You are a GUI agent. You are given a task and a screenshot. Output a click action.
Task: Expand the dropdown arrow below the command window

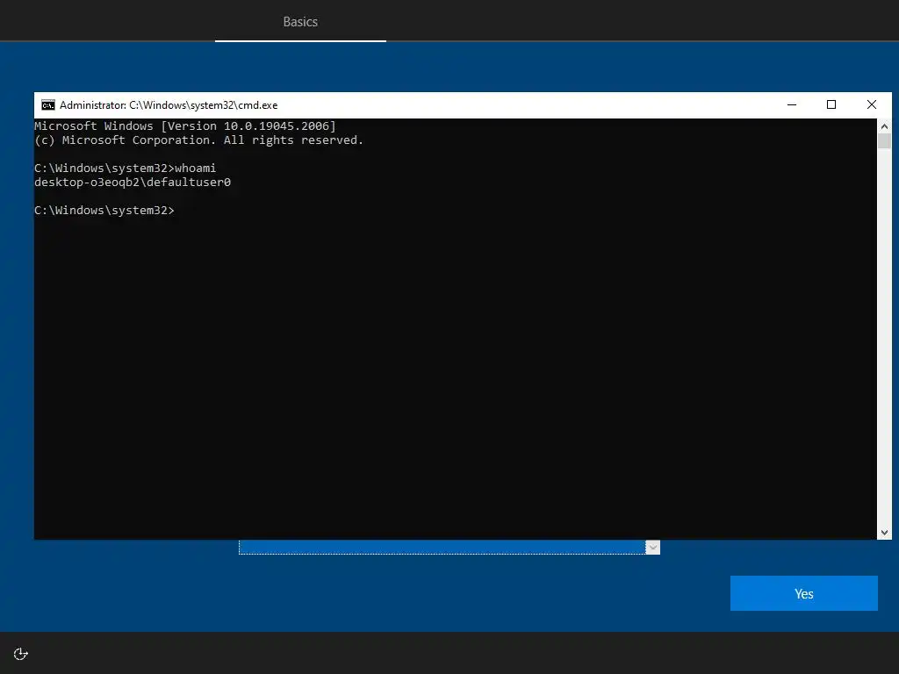point(652,548)
